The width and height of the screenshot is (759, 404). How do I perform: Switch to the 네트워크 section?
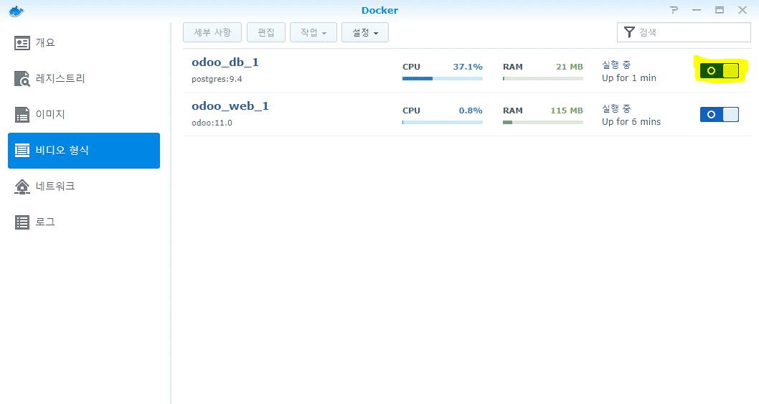(55, 187)
